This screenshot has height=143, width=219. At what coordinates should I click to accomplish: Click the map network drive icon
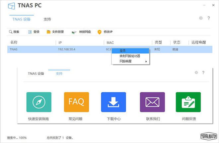coord(74,32)
